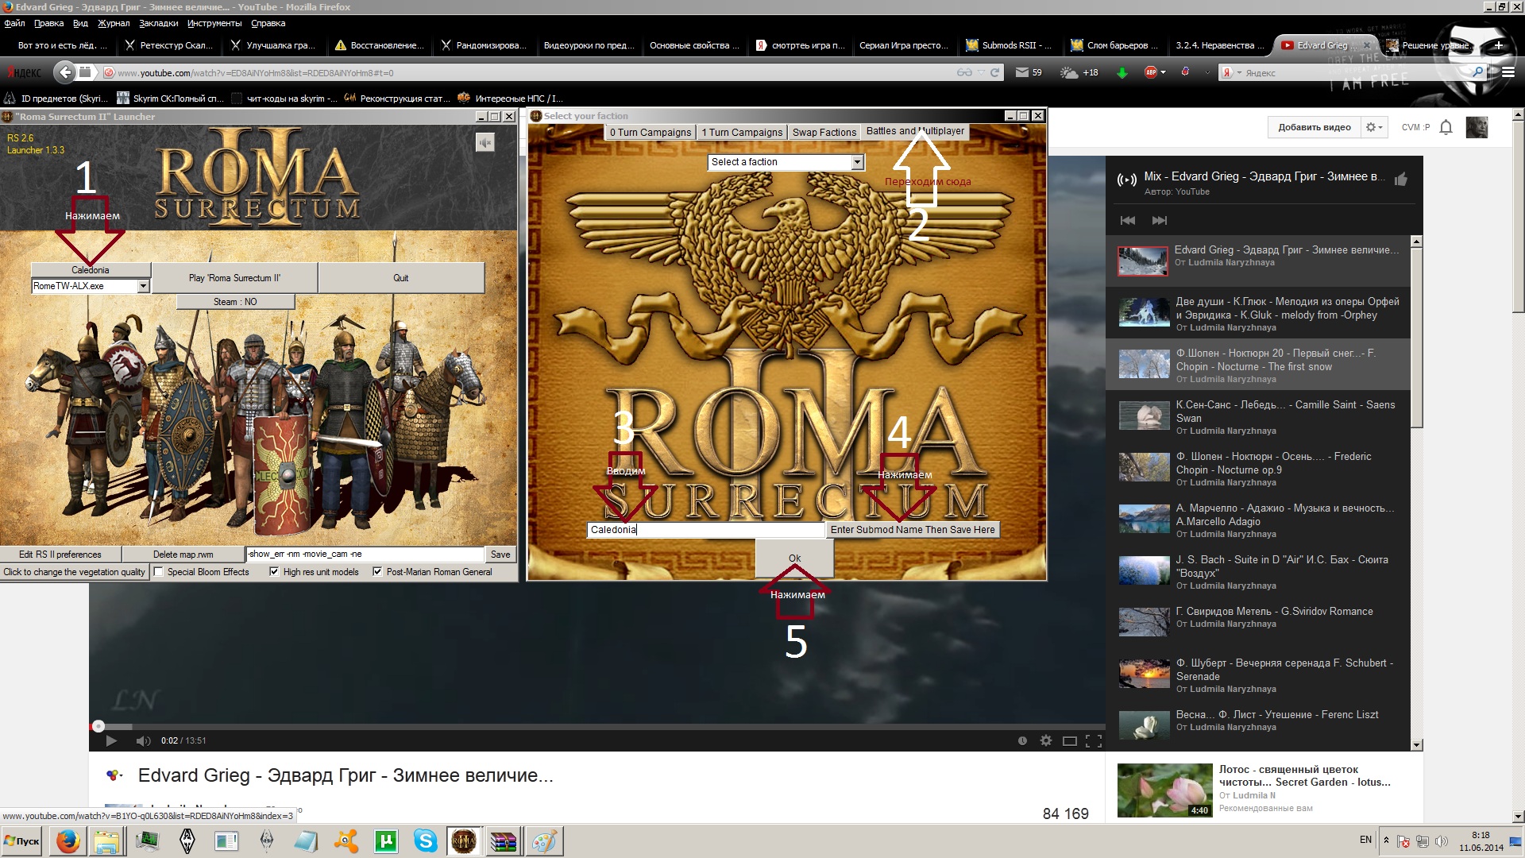Click the Caledonia button in launcher
Viewport: 1525px width, 858px height.
point(91,270)
